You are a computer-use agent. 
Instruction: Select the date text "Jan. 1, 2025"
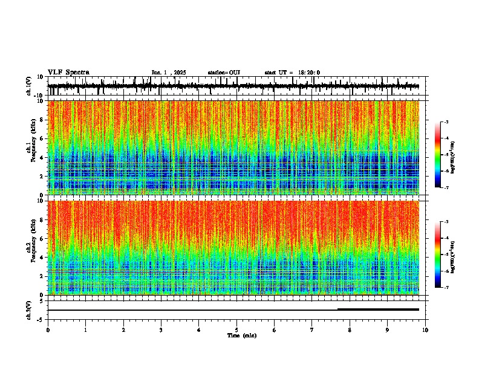[x=169, y=73]
